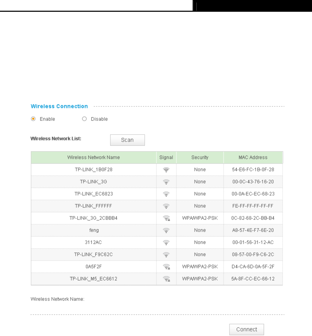Select network TP-LINK_FFFFFF

(94, 206)
